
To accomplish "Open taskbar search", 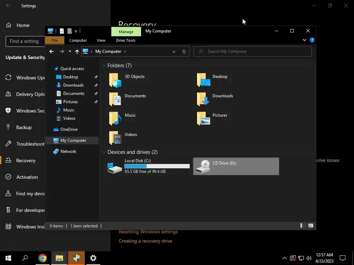I will (x=25, y=258).
